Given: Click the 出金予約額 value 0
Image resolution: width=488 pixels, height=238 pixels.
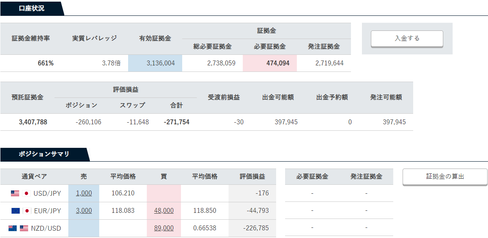Looking at the screenshot, I should pos(350,122).
